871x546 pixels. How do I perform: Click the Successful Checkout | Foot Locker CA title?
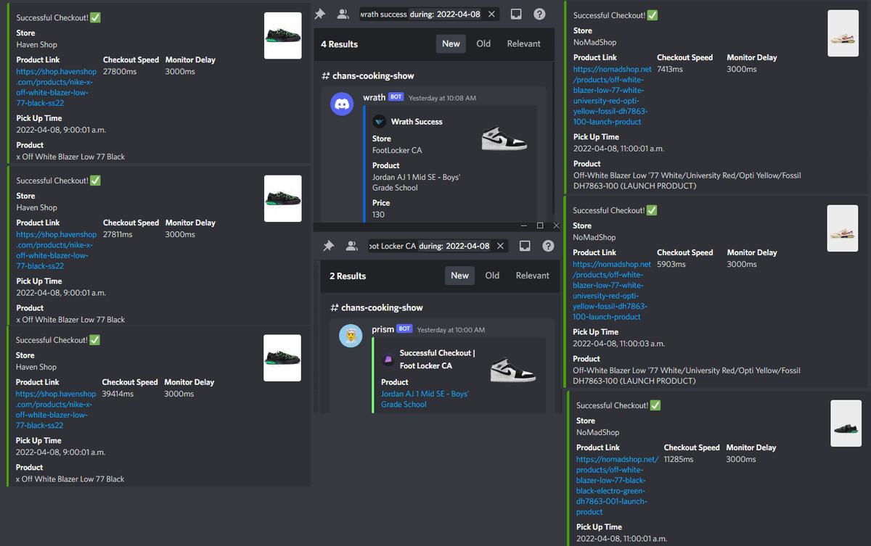tap(438, 359)
